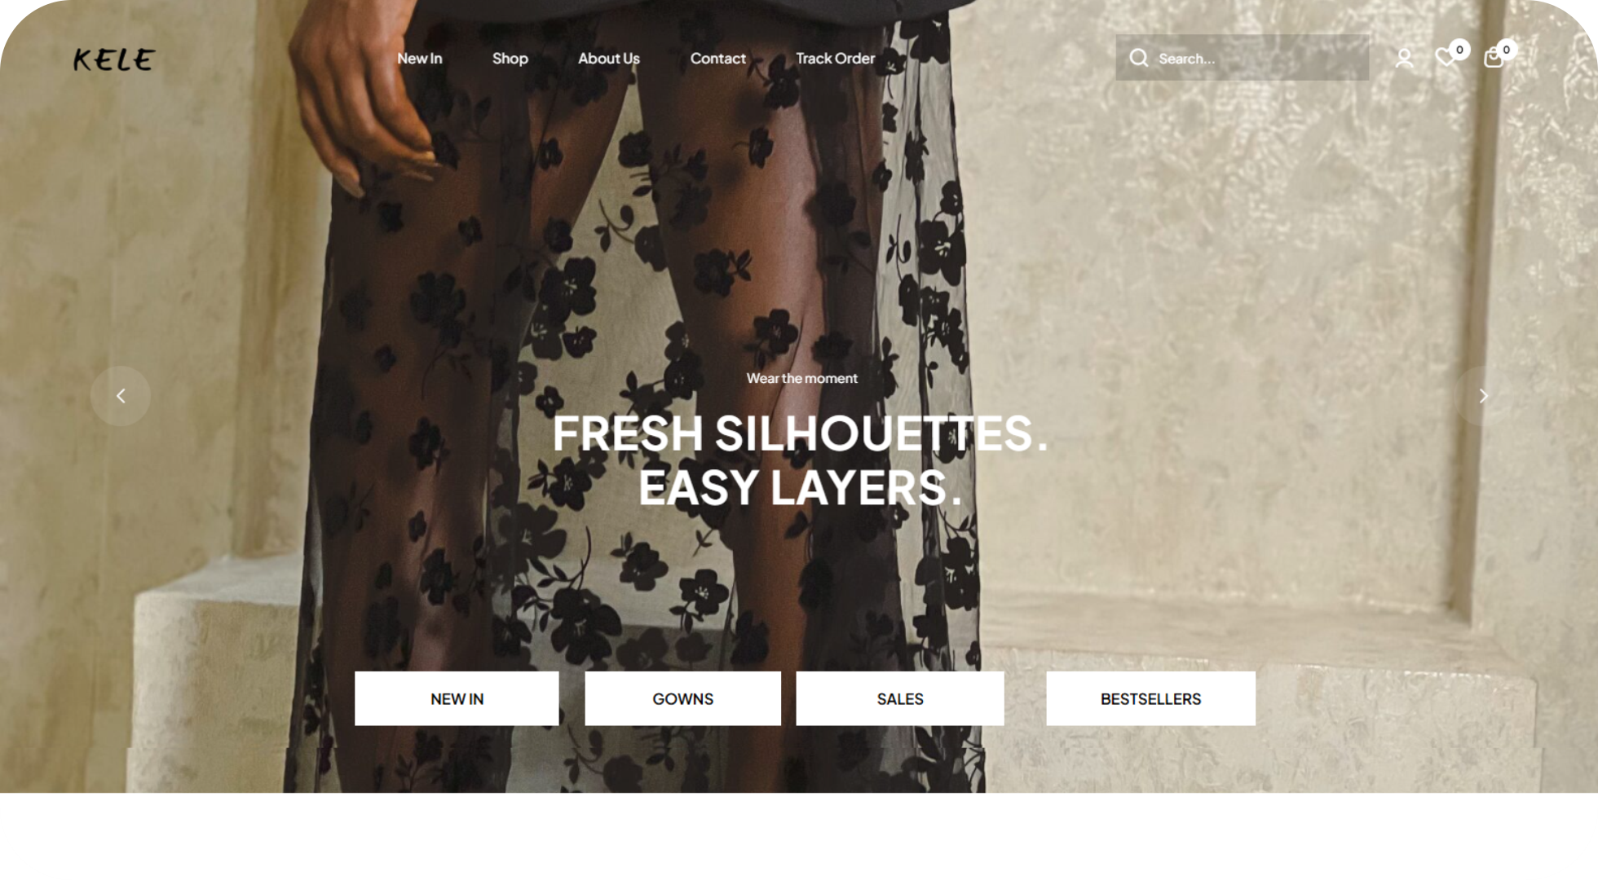Go to previous slide arrow
The width and height of the screenshot is (1598, 880).
121,396
